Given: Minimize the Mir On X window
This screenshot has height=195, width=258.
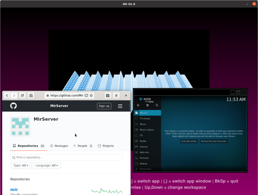Looking at the screenshot, I should (x=247, y=4).
